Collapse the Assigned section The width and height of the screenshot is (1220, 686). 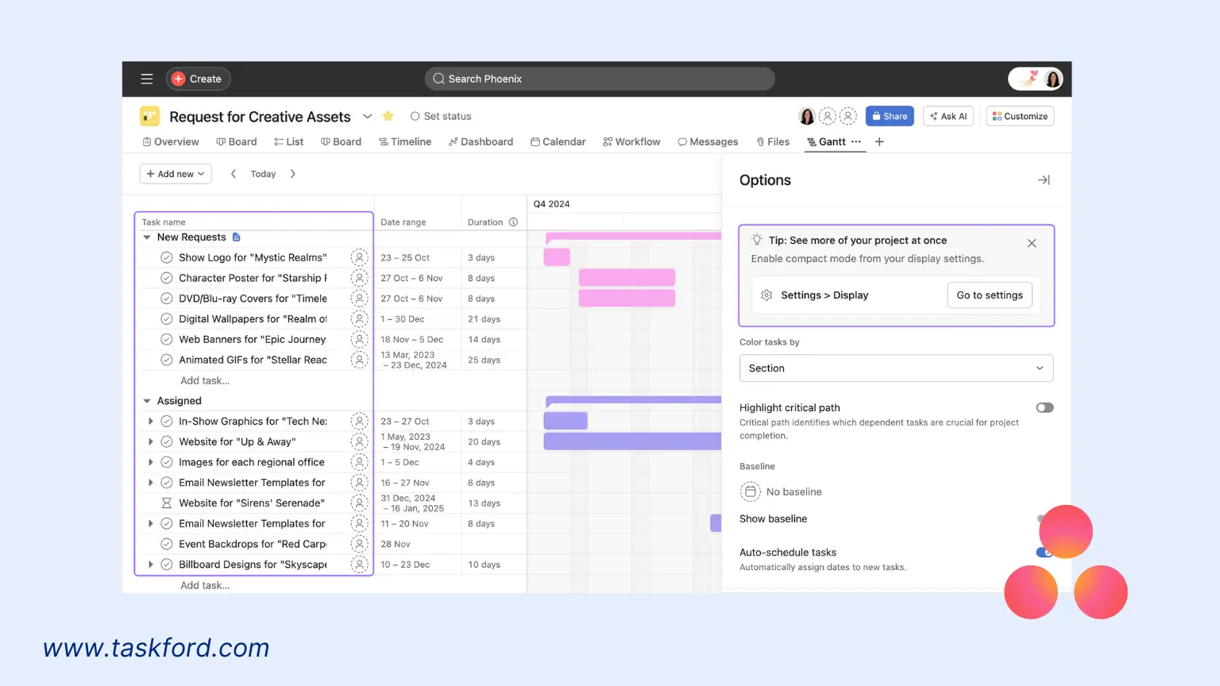146,400
